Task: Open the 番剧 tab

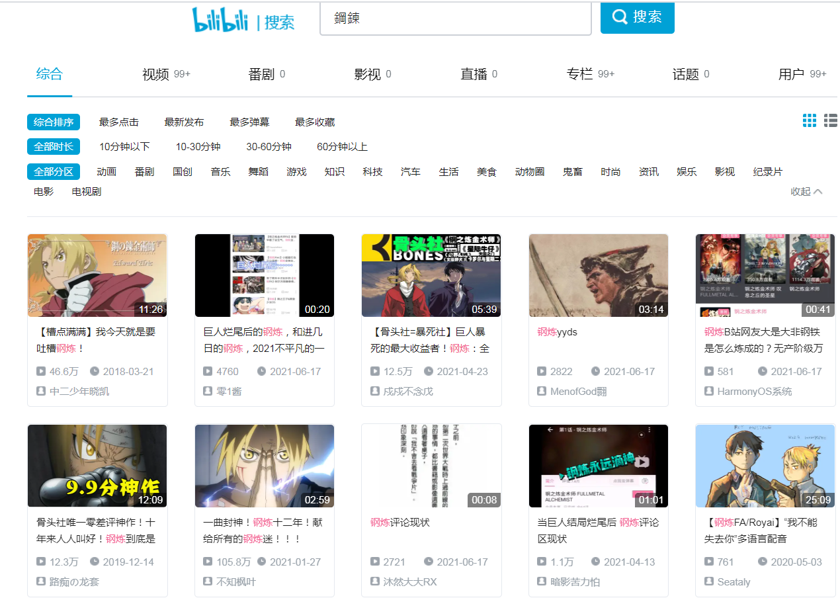Action: pos(267,74)
